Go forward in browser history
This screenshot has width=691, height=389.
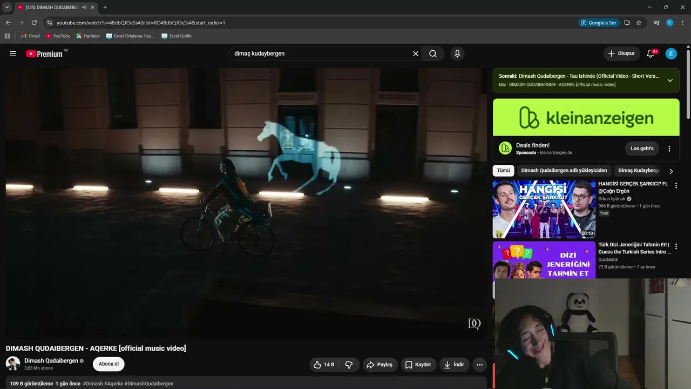point(21,23)
